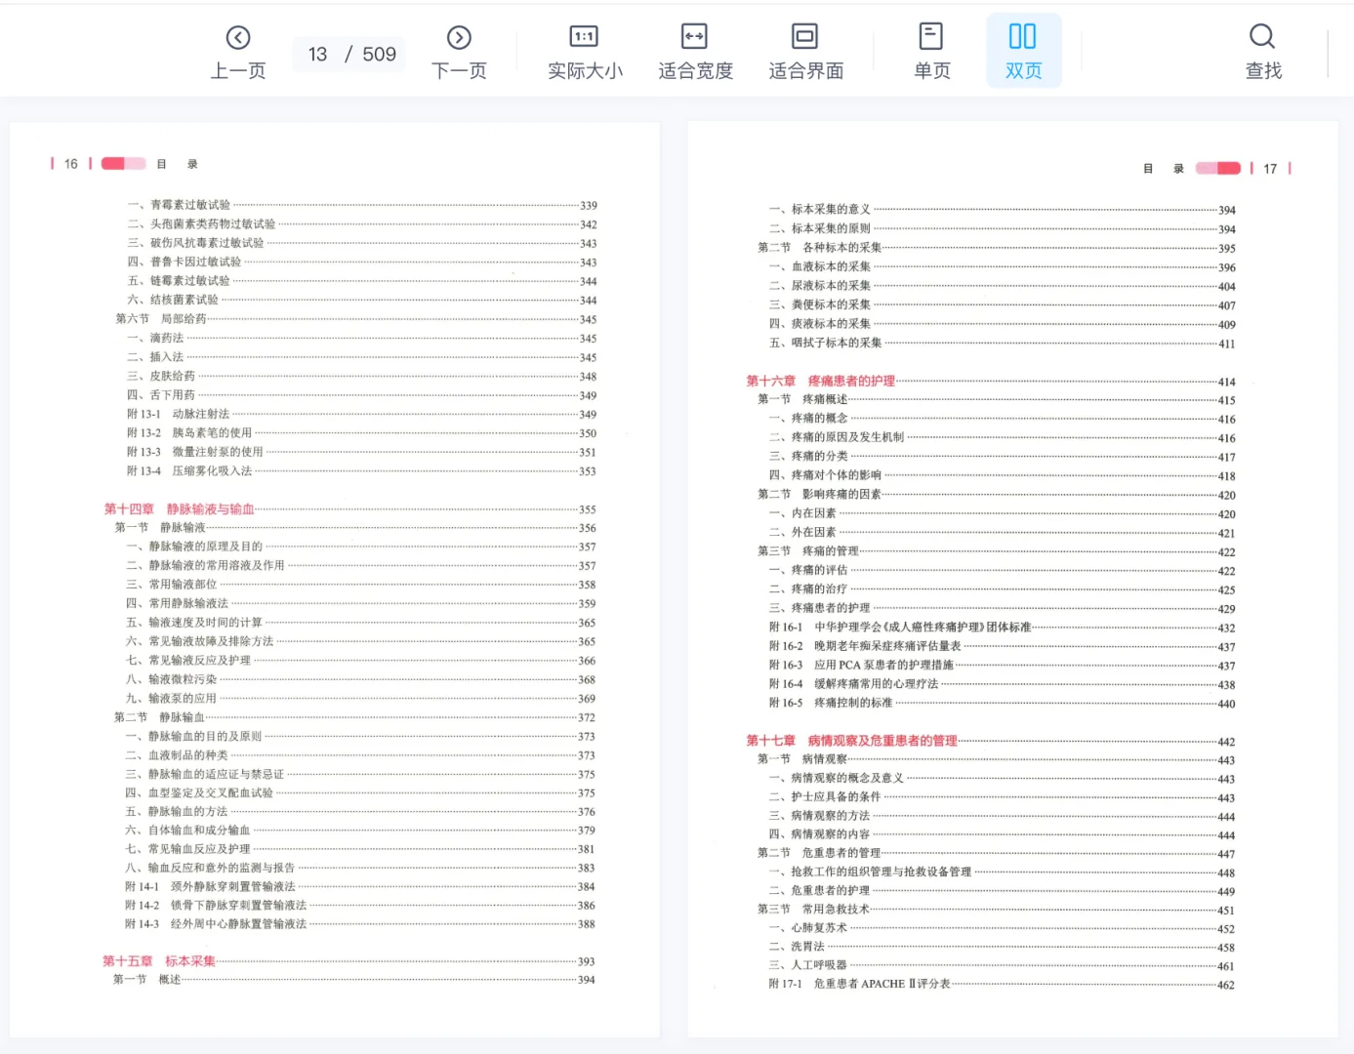Click section 第二节 各种标本的采集
This screenshot has height=1054, width=1354.
(x=820, y=248)
